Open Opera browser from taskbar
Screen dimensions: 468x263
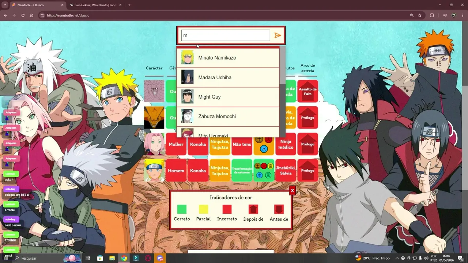click(x=148, y=258)
